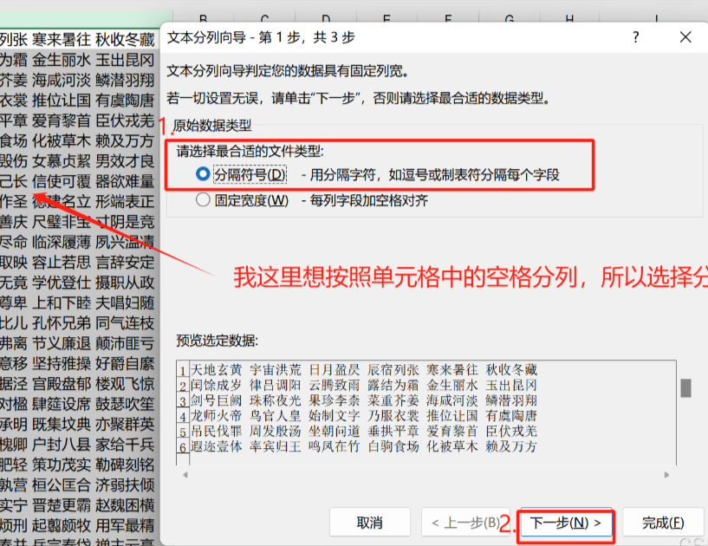Image resolution: width=708 pixels, height=546 pixels.
Task: Select preview row 6 starting 遐迩壹体
Action: 217,446
